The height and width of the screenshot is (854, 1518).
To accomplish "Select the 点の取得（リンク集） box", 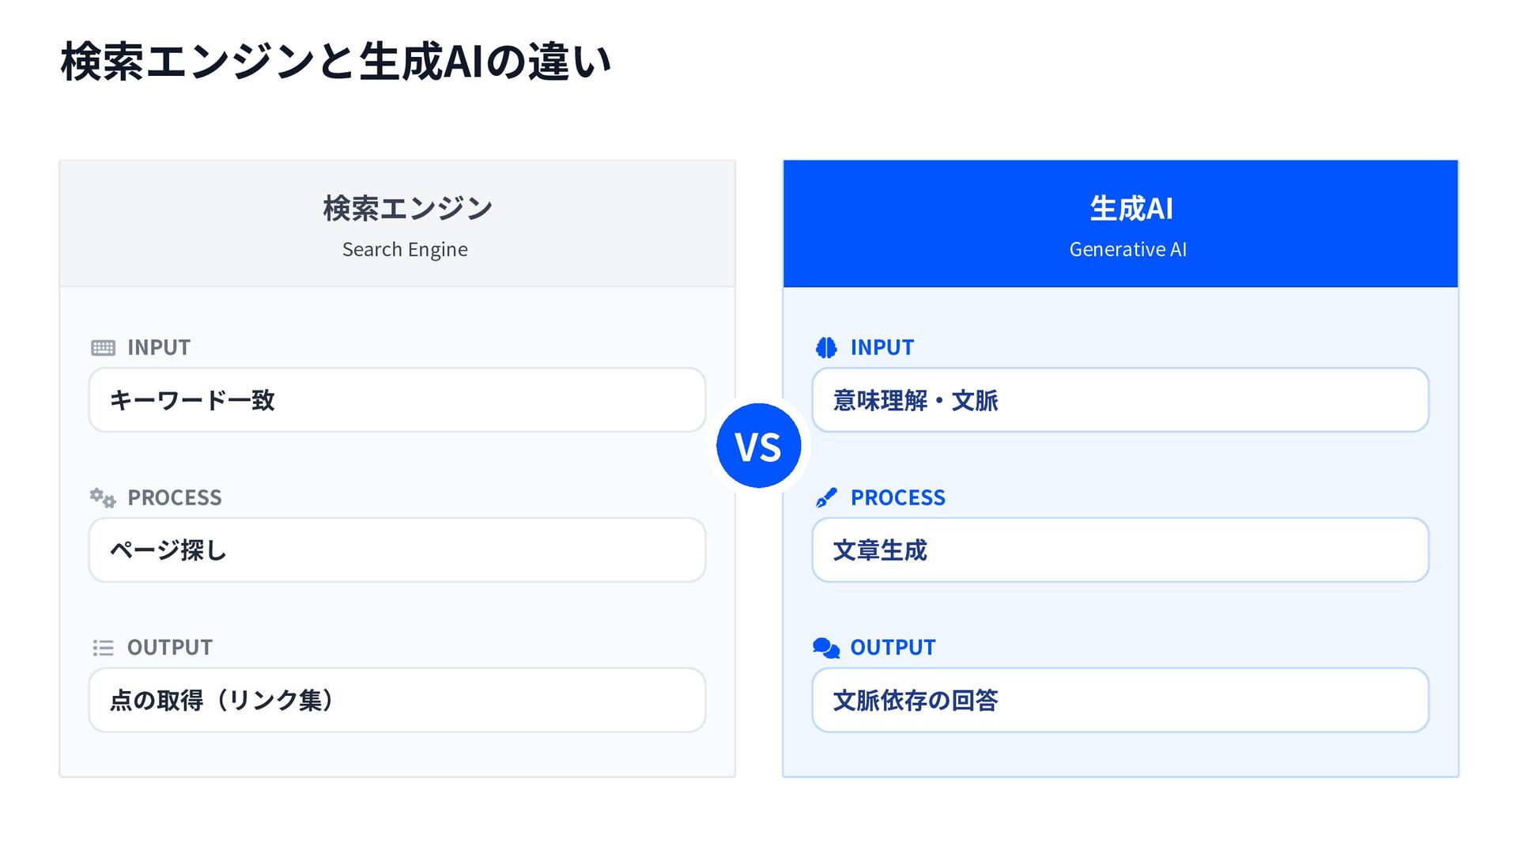I will [x=397, y=700].
